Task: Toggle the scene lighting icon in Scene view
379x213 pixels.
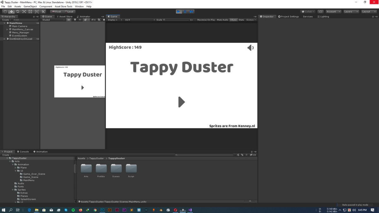Action: [x=75, y=20]
